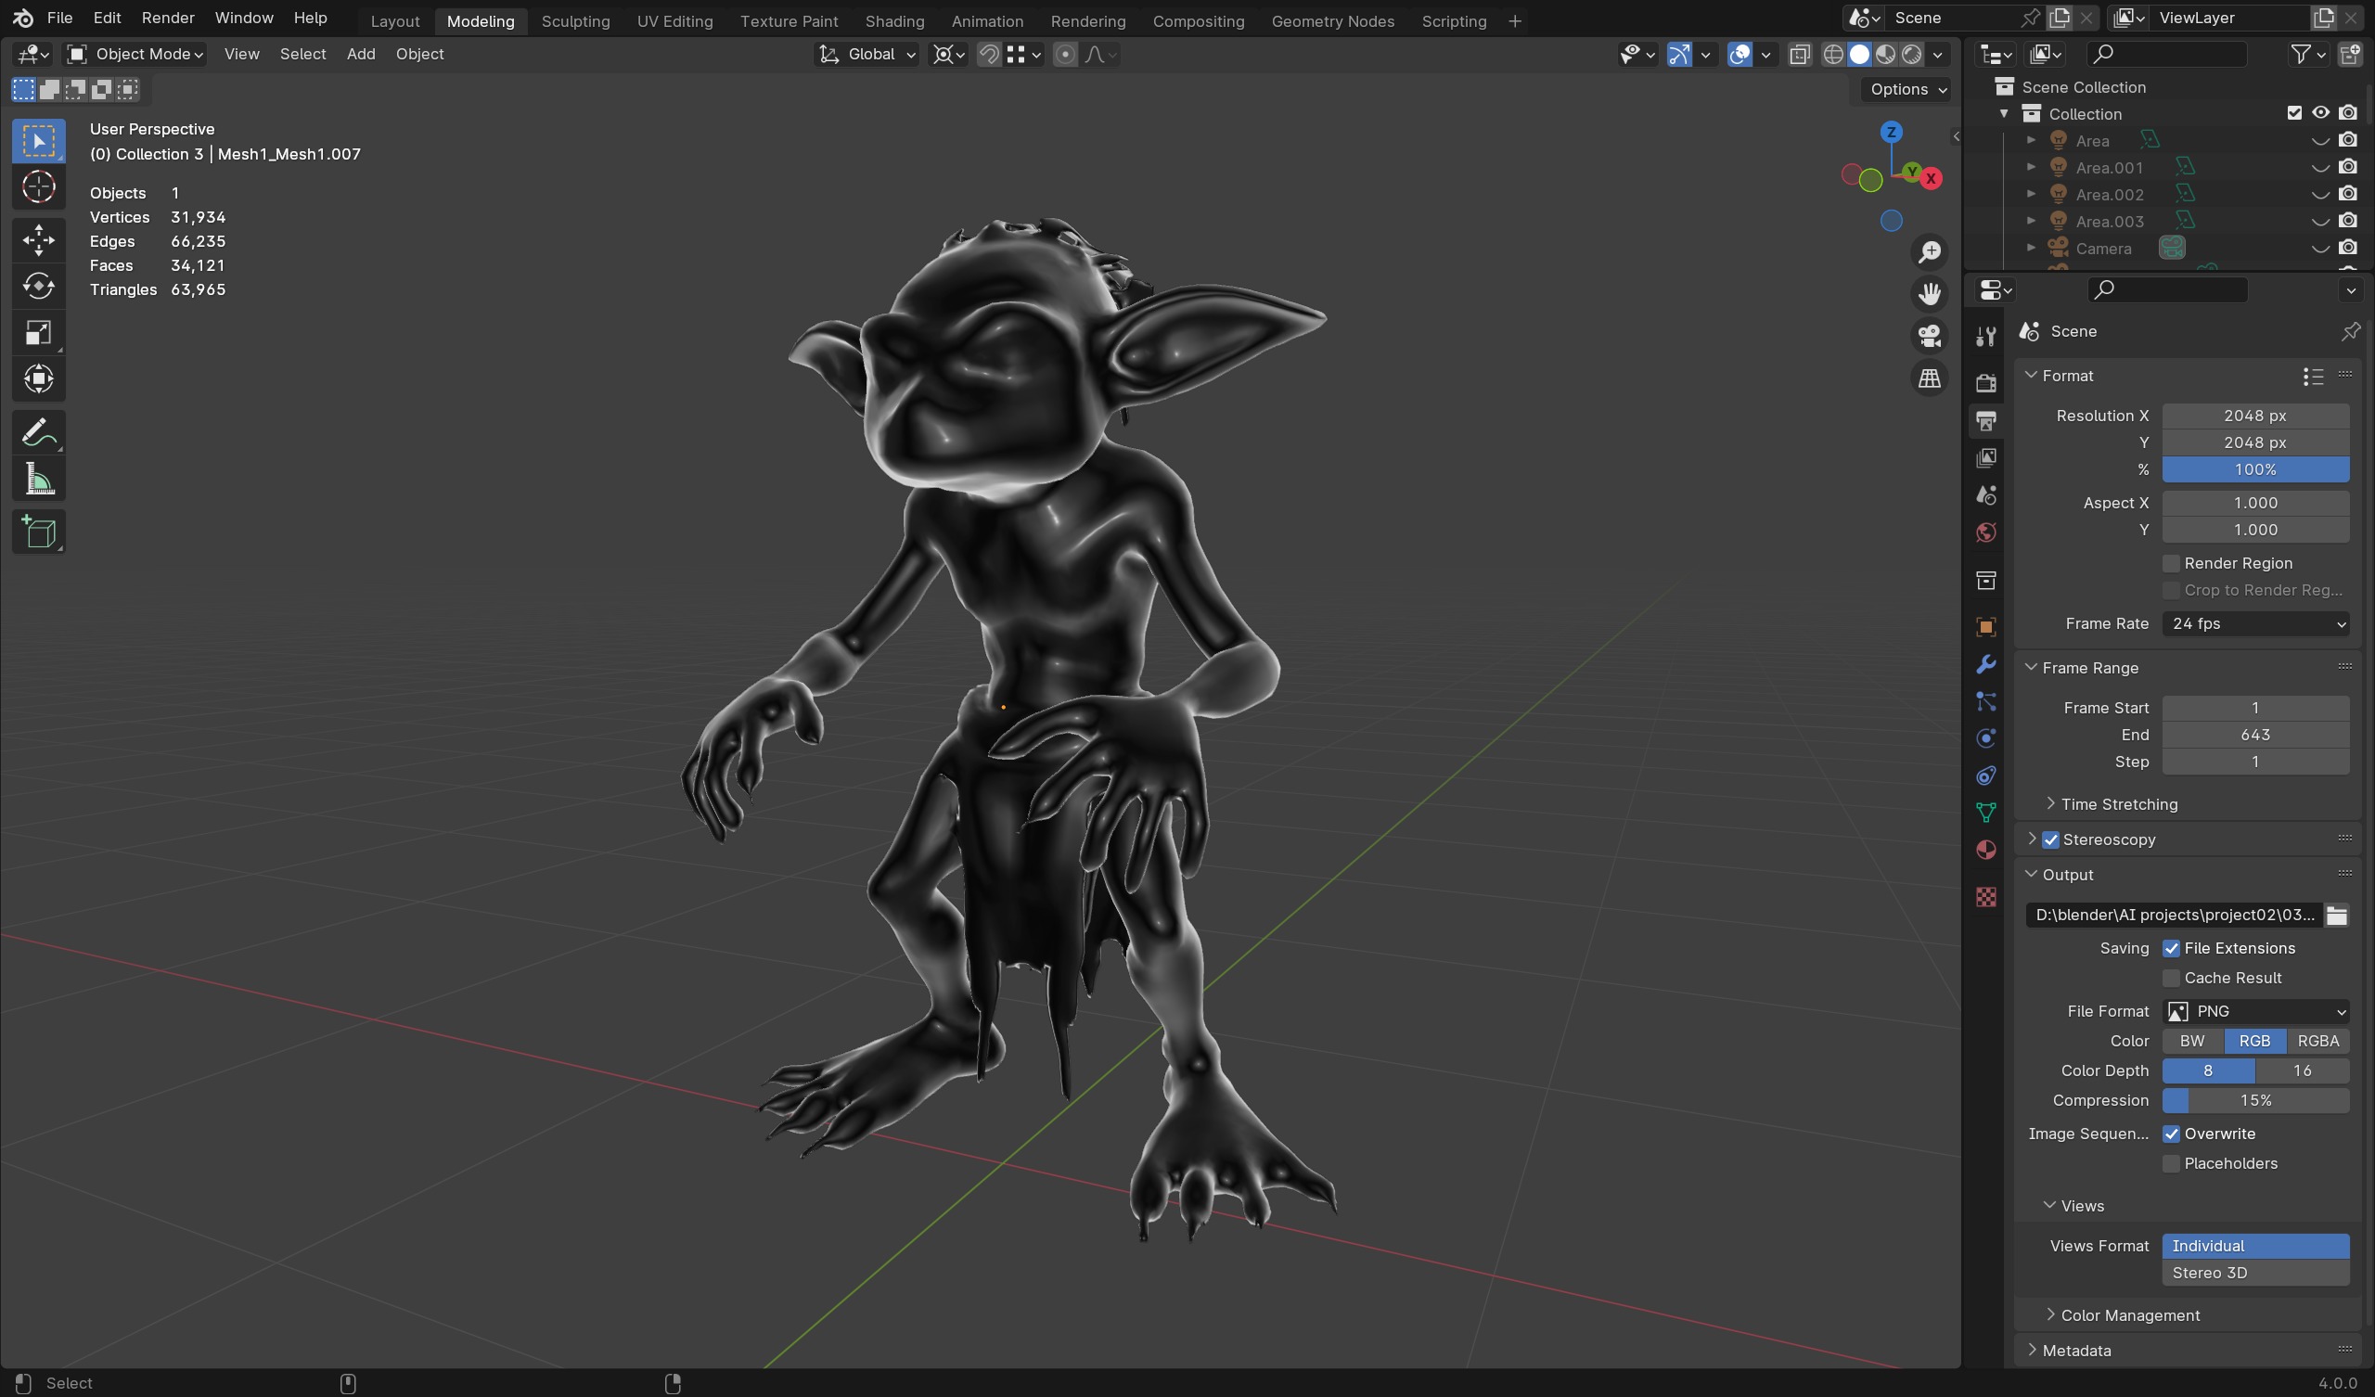Image resolution: width=2375 pixels, height=1397 pixels.
Task: Expand the Area.001 light in outliner
Action: pos(2031,167)
